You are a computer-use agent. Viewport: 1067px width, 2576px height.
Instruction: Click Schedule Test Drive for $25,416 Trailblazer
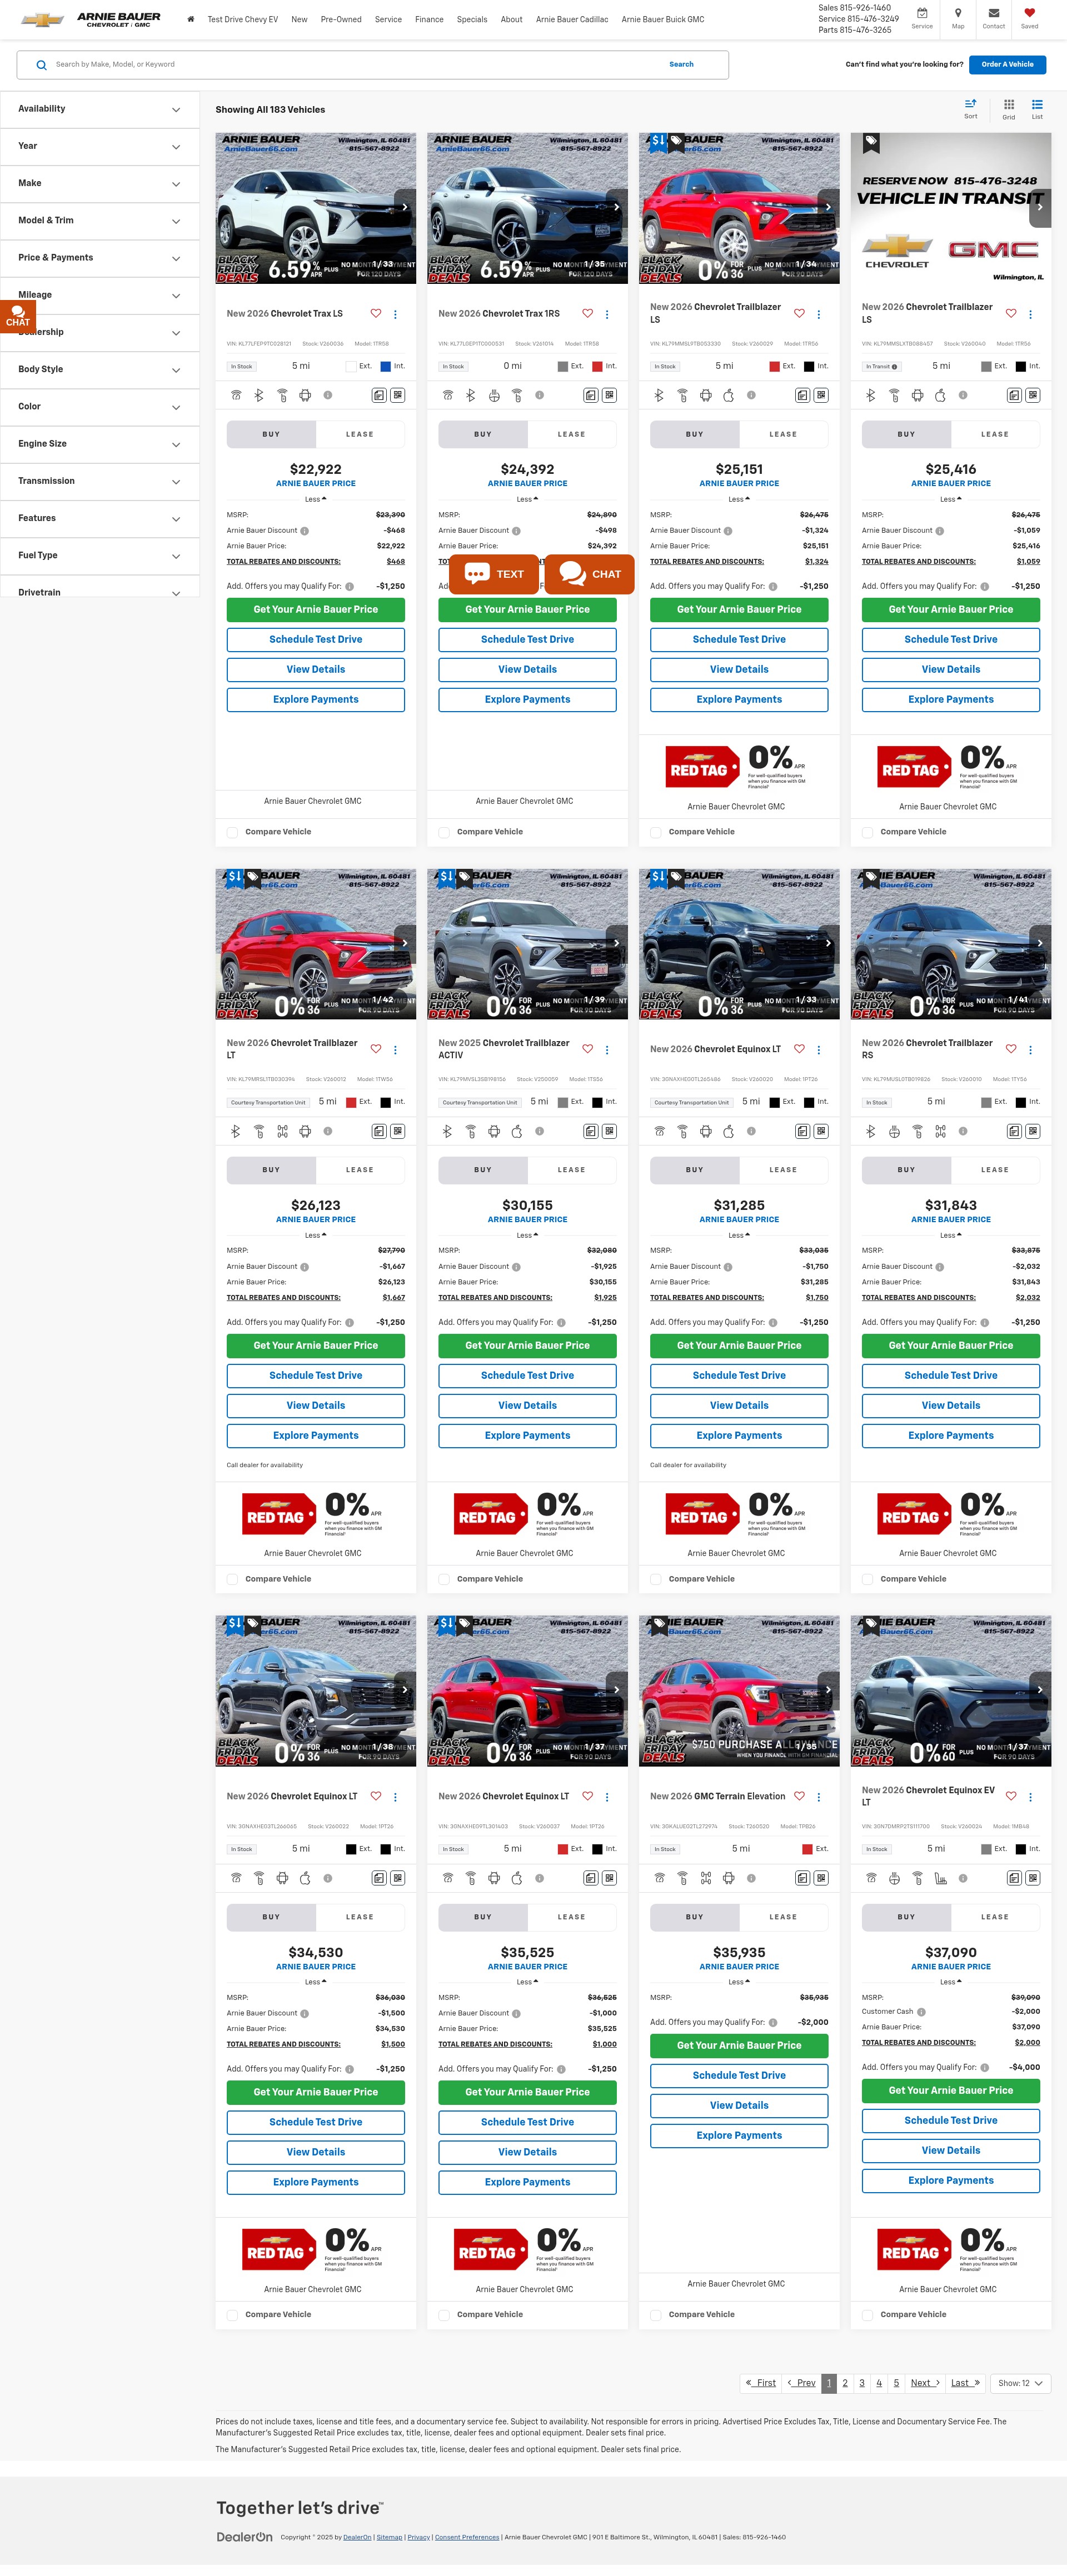(x=951, y=639)
